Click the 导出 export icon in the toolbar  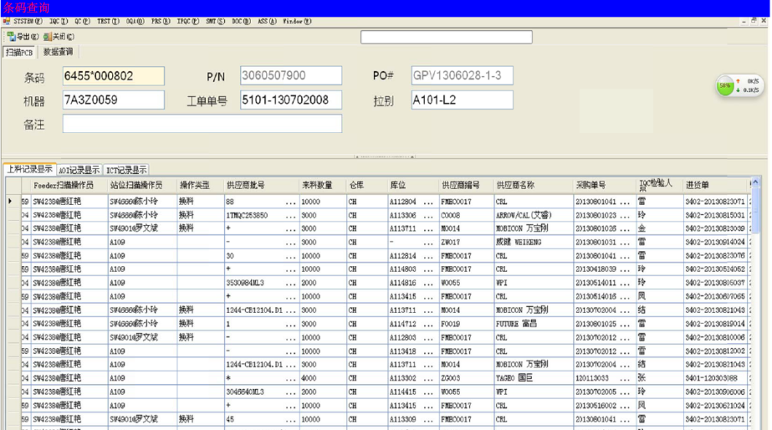(x=12, y=37)
